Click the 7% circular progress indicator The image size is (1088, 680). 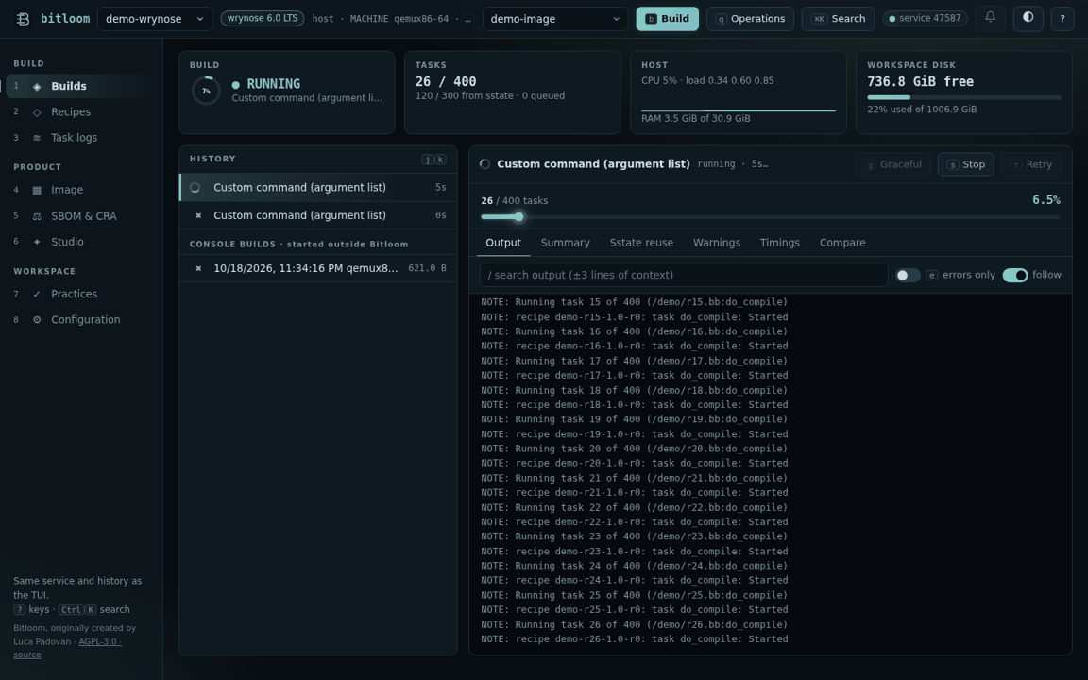[206, 91]
